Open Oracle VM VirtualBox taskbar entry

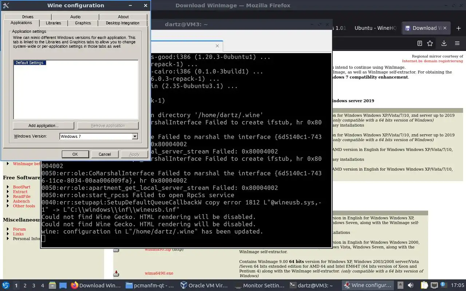(x=205, y=286)
